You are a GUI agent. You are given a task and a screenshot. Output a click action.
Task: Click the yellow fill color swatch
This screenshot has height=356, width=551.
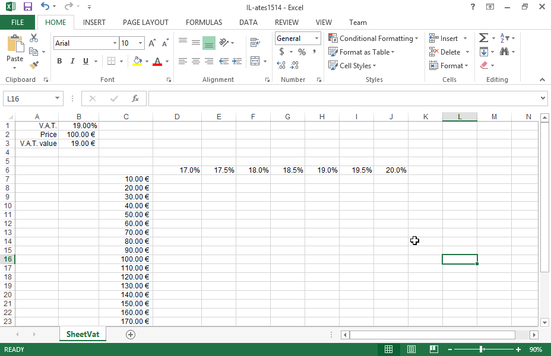click(x=137, y=61)
